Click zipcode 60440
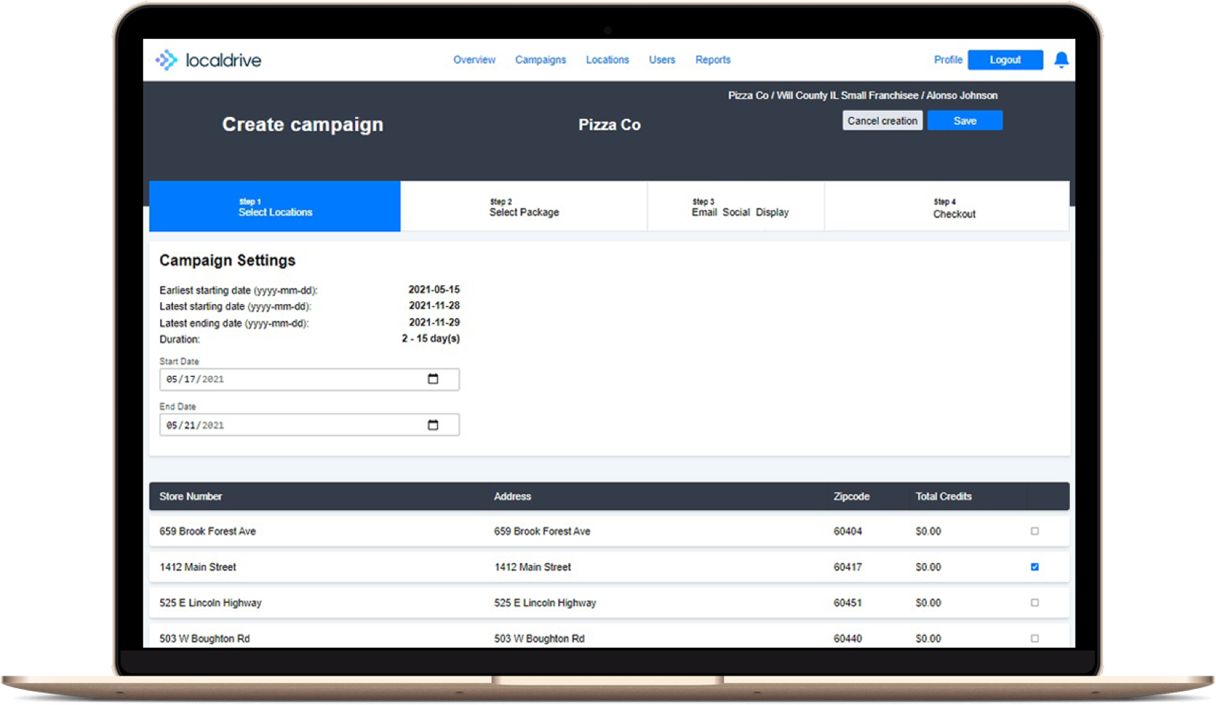Screen dimensions: 1216x705 [847, 638]
